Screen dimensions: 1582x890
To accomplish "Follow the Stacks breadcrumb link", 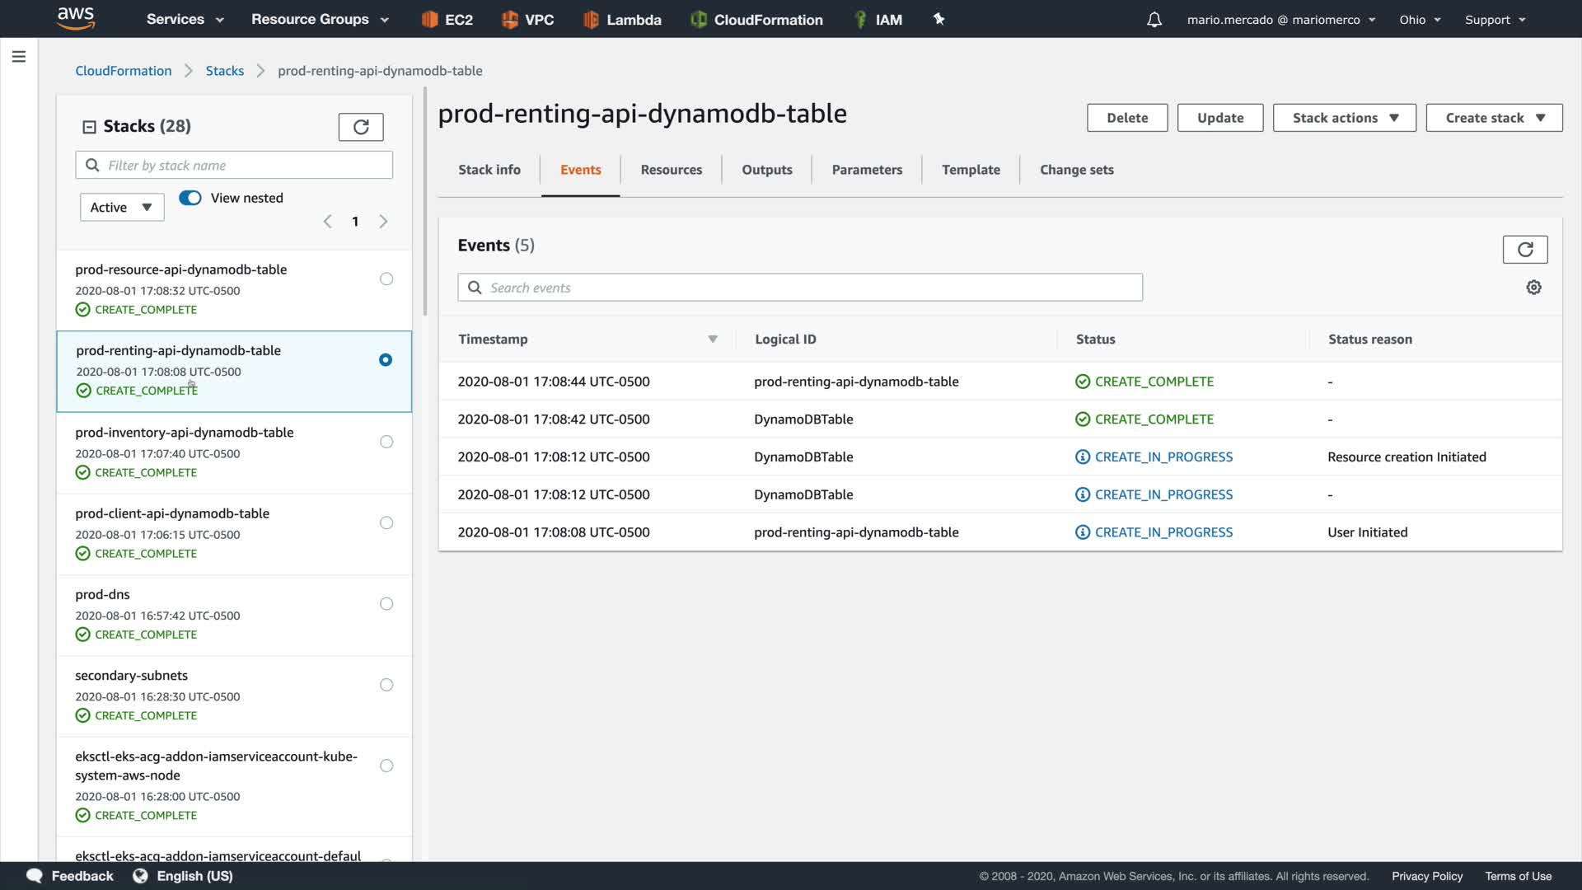I will click(x=224, y=71).
